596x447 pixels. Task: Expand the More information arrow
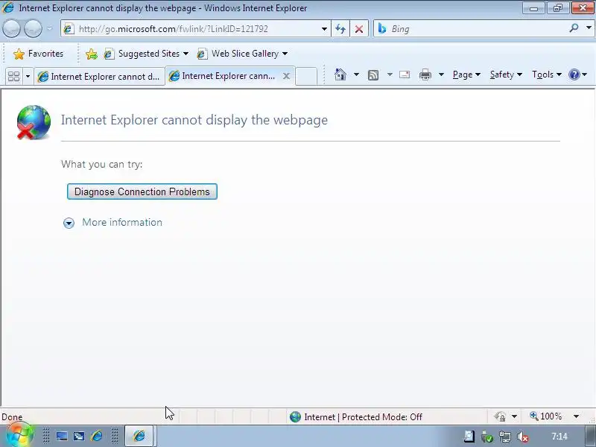tap(69, 223)
